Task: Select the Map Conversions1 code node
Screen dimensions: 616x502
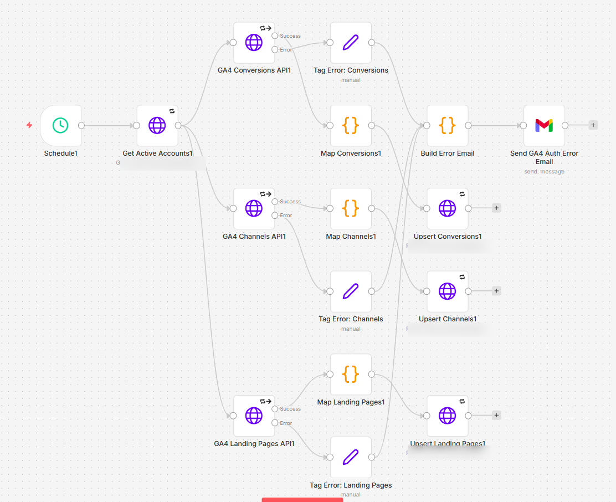Action: pos(351,125)
